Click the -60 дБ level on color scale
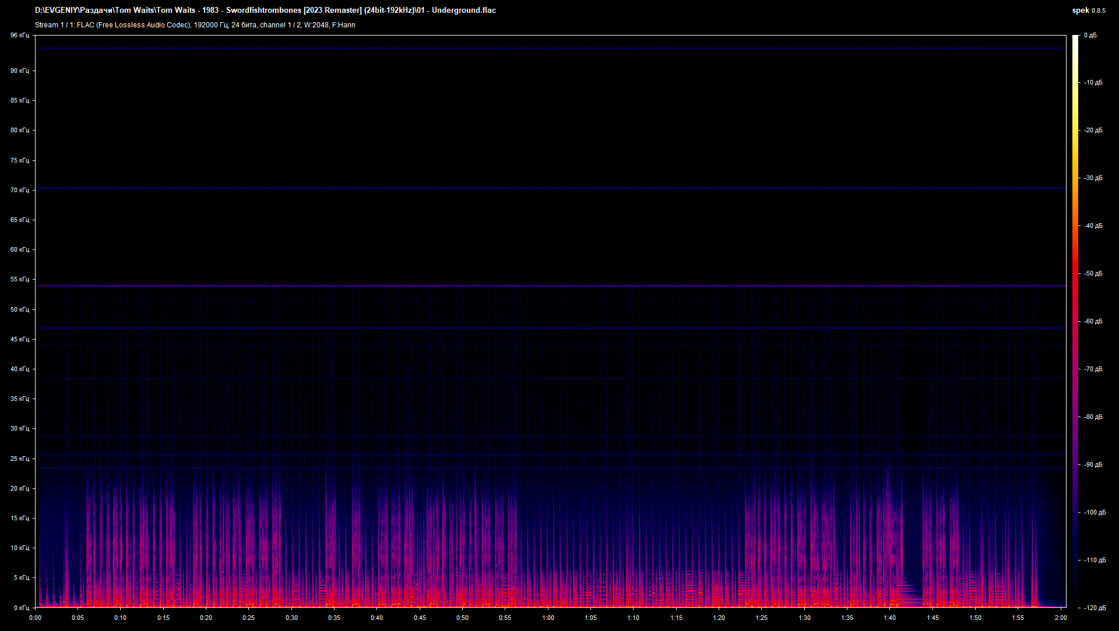The height and width of the screenshot is (631, 1119). pyautogui.click(x=1093, y=322)
